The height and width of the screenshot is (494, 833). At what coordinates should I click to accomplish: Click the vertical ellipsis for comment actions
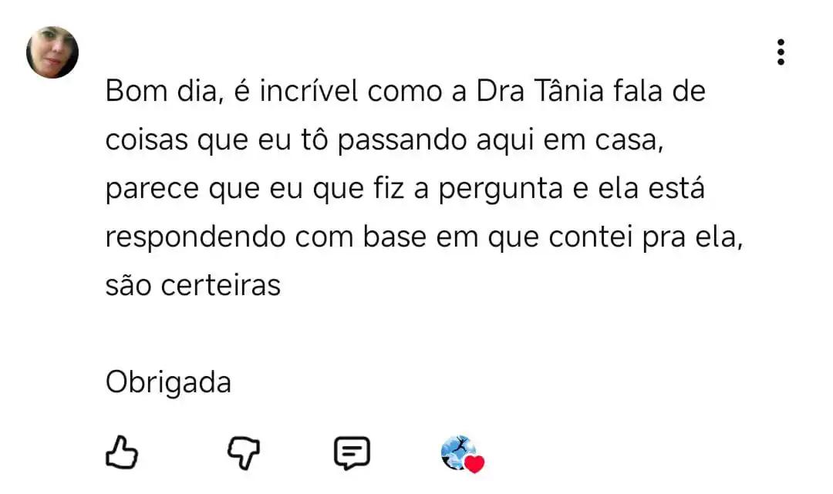point(781,52)
